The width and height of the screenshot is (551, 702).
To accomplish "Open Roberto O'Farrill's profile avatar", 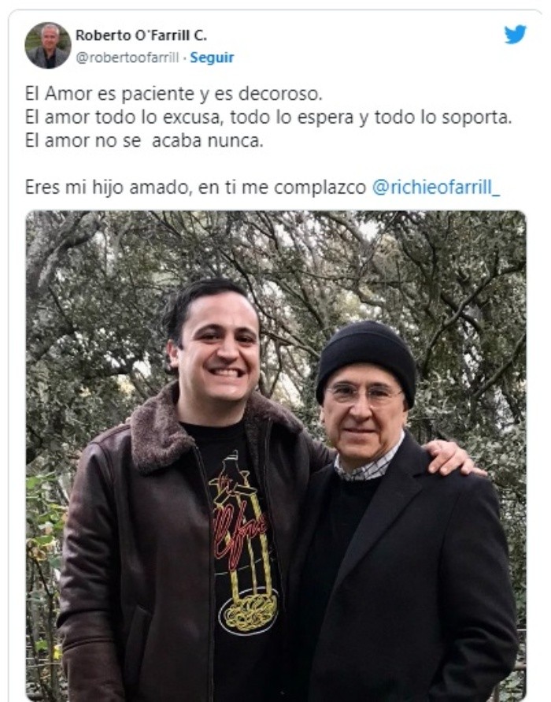I will pyautogui.click(x=48, y=45).
